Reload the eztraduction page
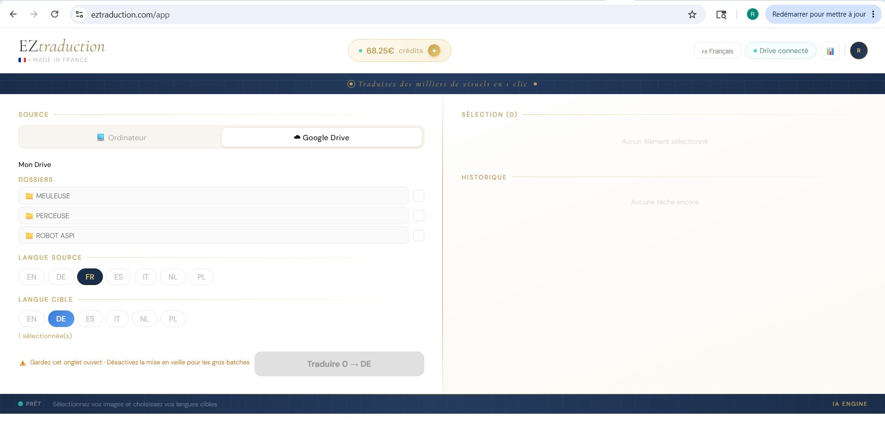Image resolution: width=885 pixels, height=446 pixels. coord(54,14)
